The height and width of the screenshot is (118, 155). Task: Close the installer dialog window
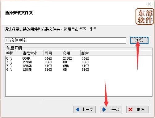point(149,4)
